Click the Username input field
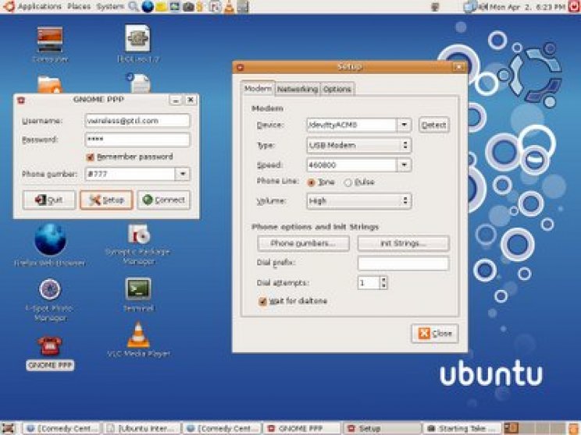581x435 pixels. 137,121
